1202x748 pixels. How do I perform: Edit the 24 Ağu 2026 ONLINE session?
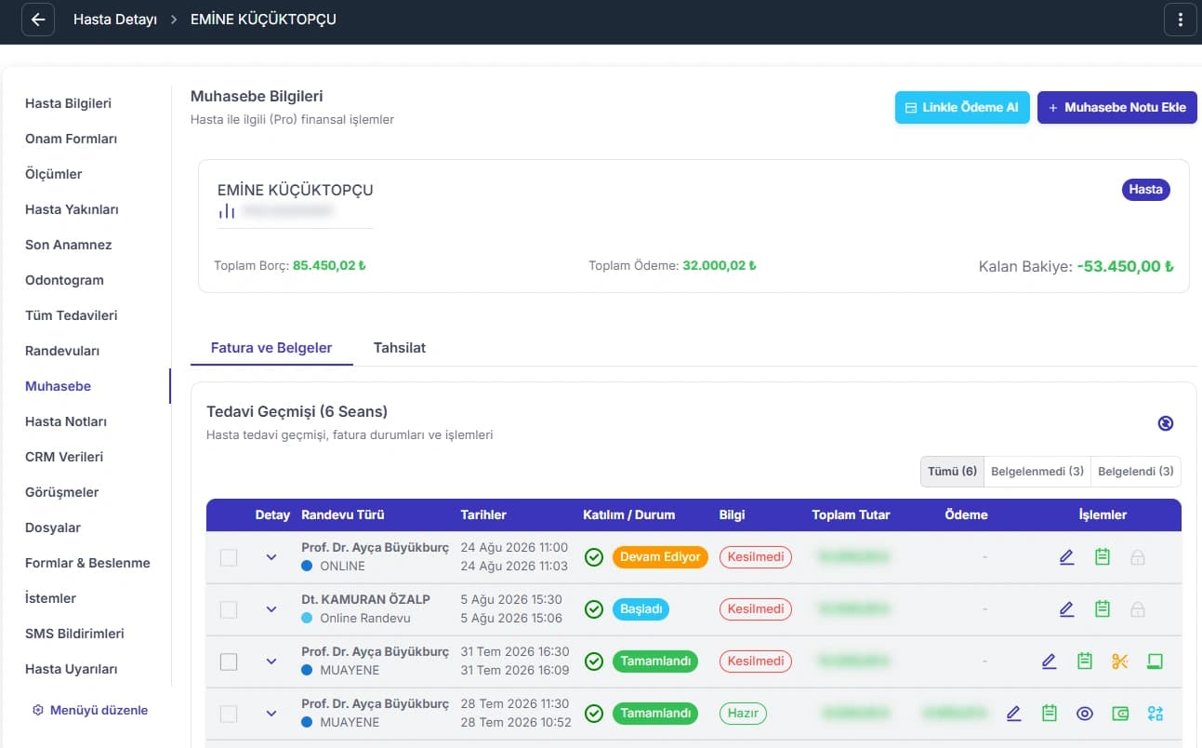point(1066,557)
